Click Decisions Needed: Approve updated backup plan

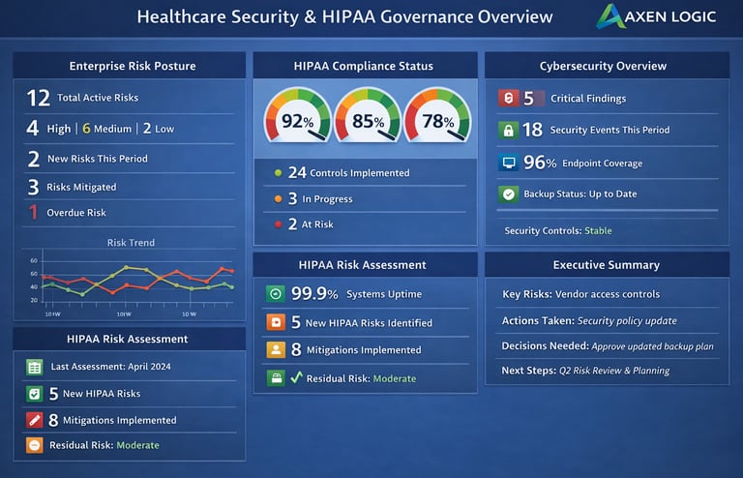(x=608, y=346)
